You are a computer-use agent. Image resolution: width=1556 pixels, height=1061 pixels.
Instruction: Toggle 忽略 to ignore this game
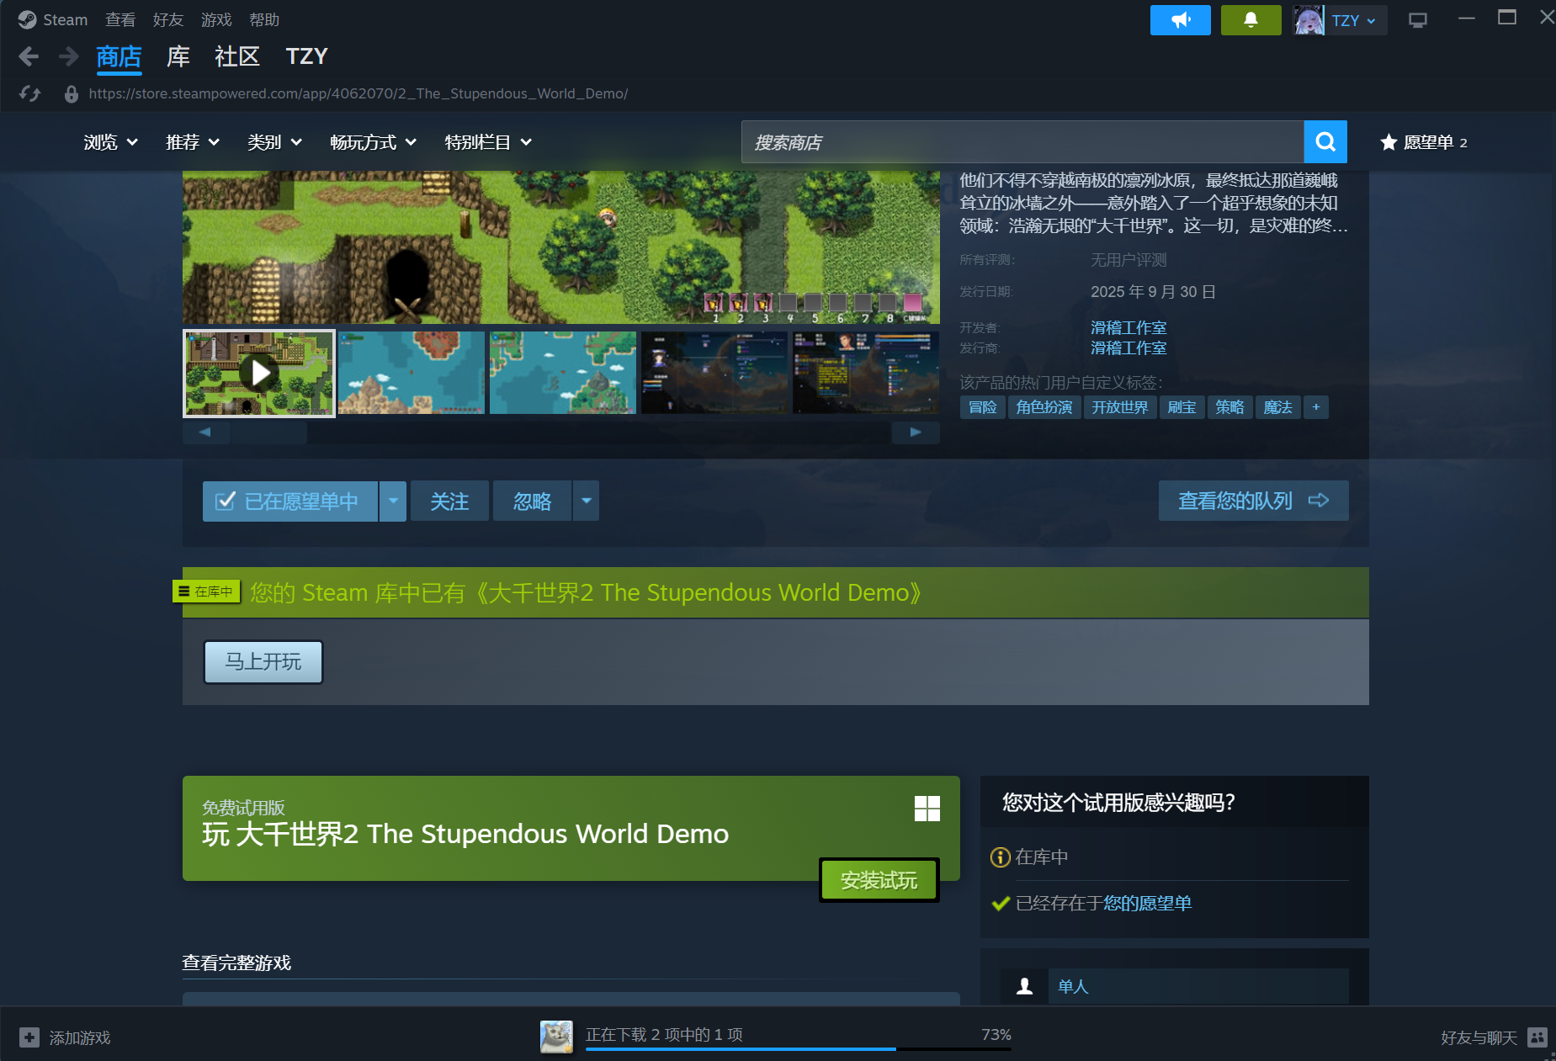click(532, 501)
